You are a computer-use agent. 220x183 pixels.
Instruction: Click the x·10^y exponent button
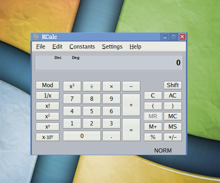tap(48, 137)
